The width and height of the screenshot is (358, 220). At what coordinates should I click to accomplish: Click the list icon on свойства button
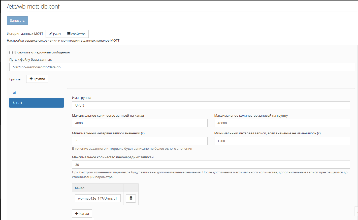point(69,34)
